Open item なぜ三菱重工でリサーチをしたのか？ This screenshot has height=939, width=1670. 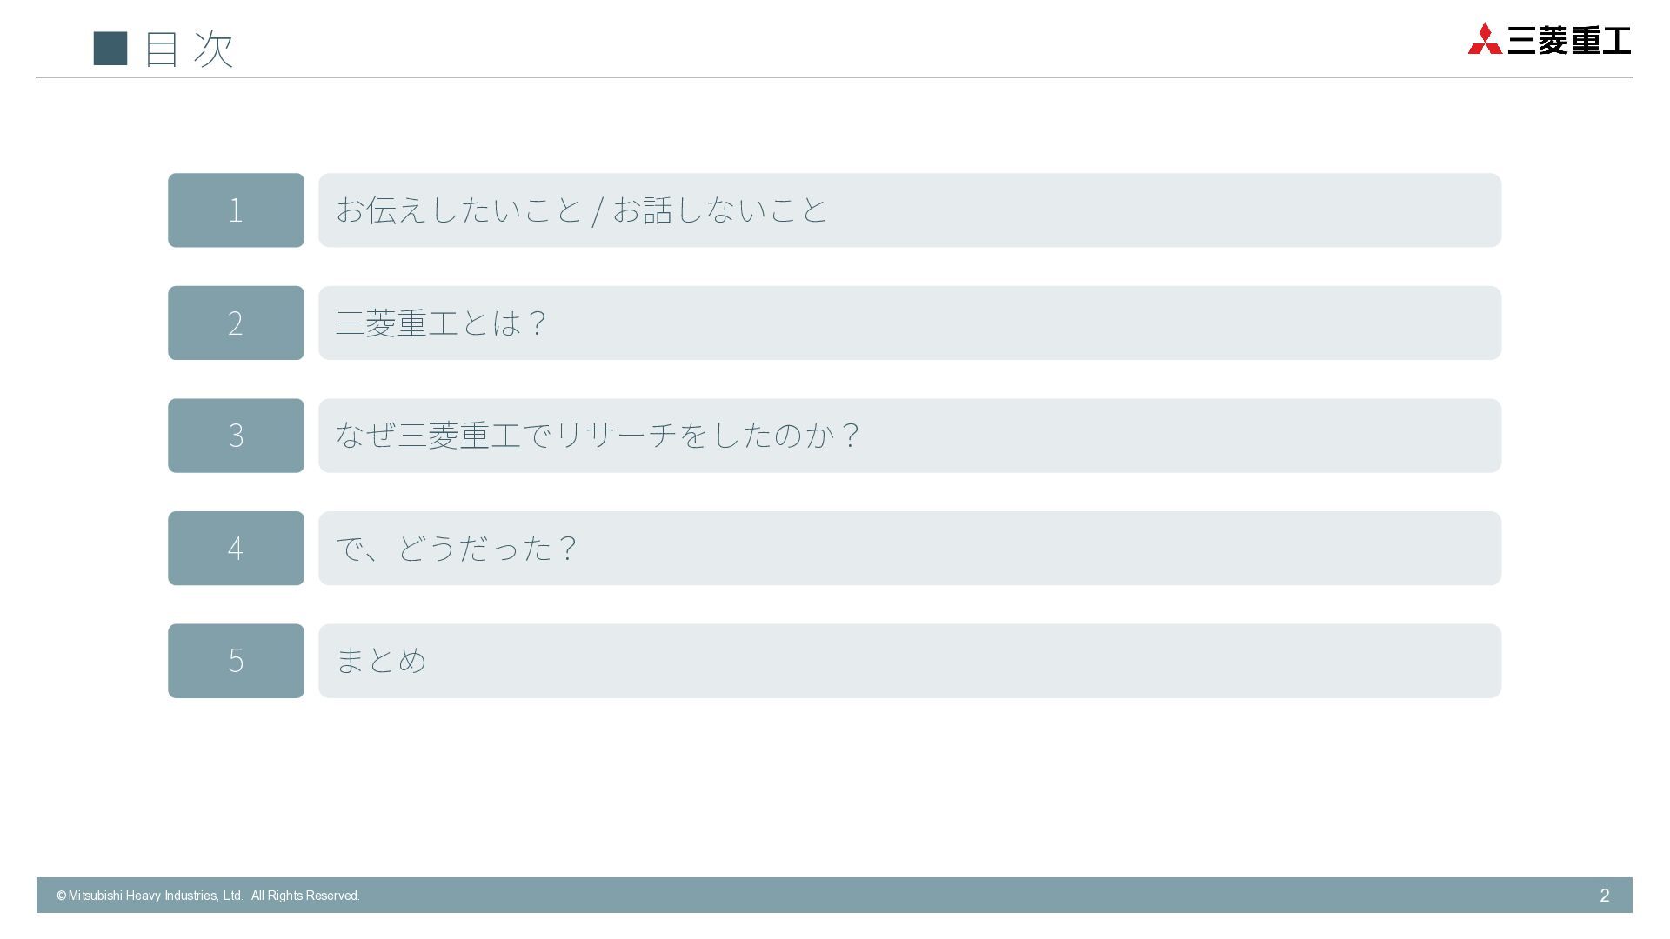click(x=598, y=436)
